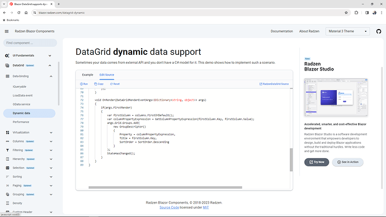View site information icon in address bar
Viewport: 386px width, 217px height.
point(35,13)
